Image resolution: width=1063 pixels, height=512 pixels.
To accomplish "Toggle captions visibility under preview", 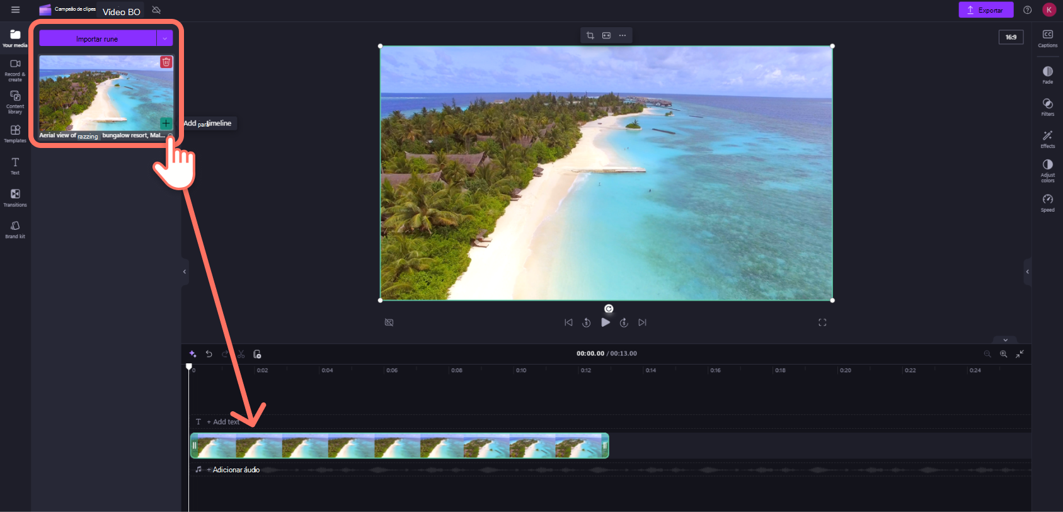I will point(389,322).
